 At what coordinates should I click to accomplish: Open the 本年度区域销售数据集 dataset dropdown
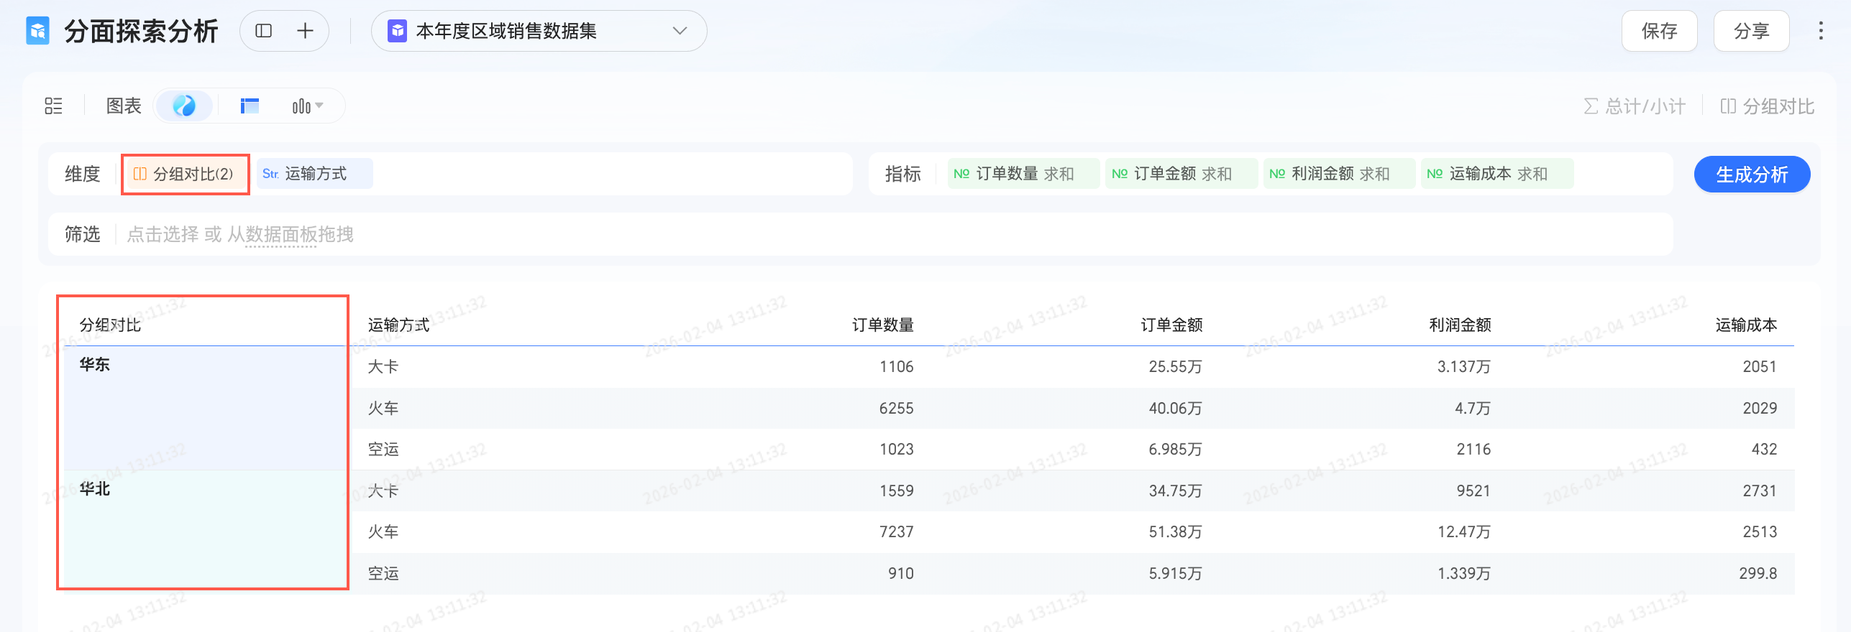(x=539, y=31)
